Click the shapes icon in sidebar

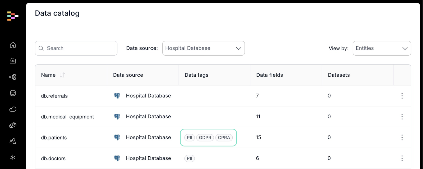coord(13,141)
